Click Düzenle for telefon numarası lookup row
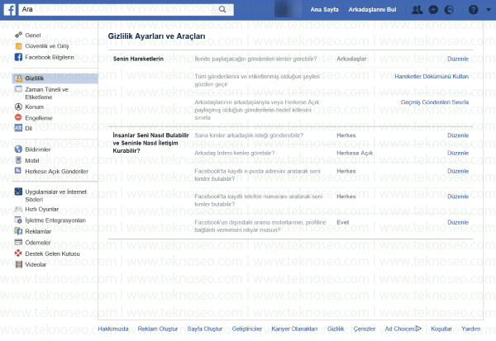Viewport: 496px width, 341px height. [x=458, y=197]
